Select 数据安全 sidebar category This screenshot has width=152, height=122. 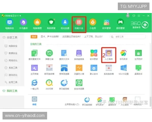[x=11, y=53]
